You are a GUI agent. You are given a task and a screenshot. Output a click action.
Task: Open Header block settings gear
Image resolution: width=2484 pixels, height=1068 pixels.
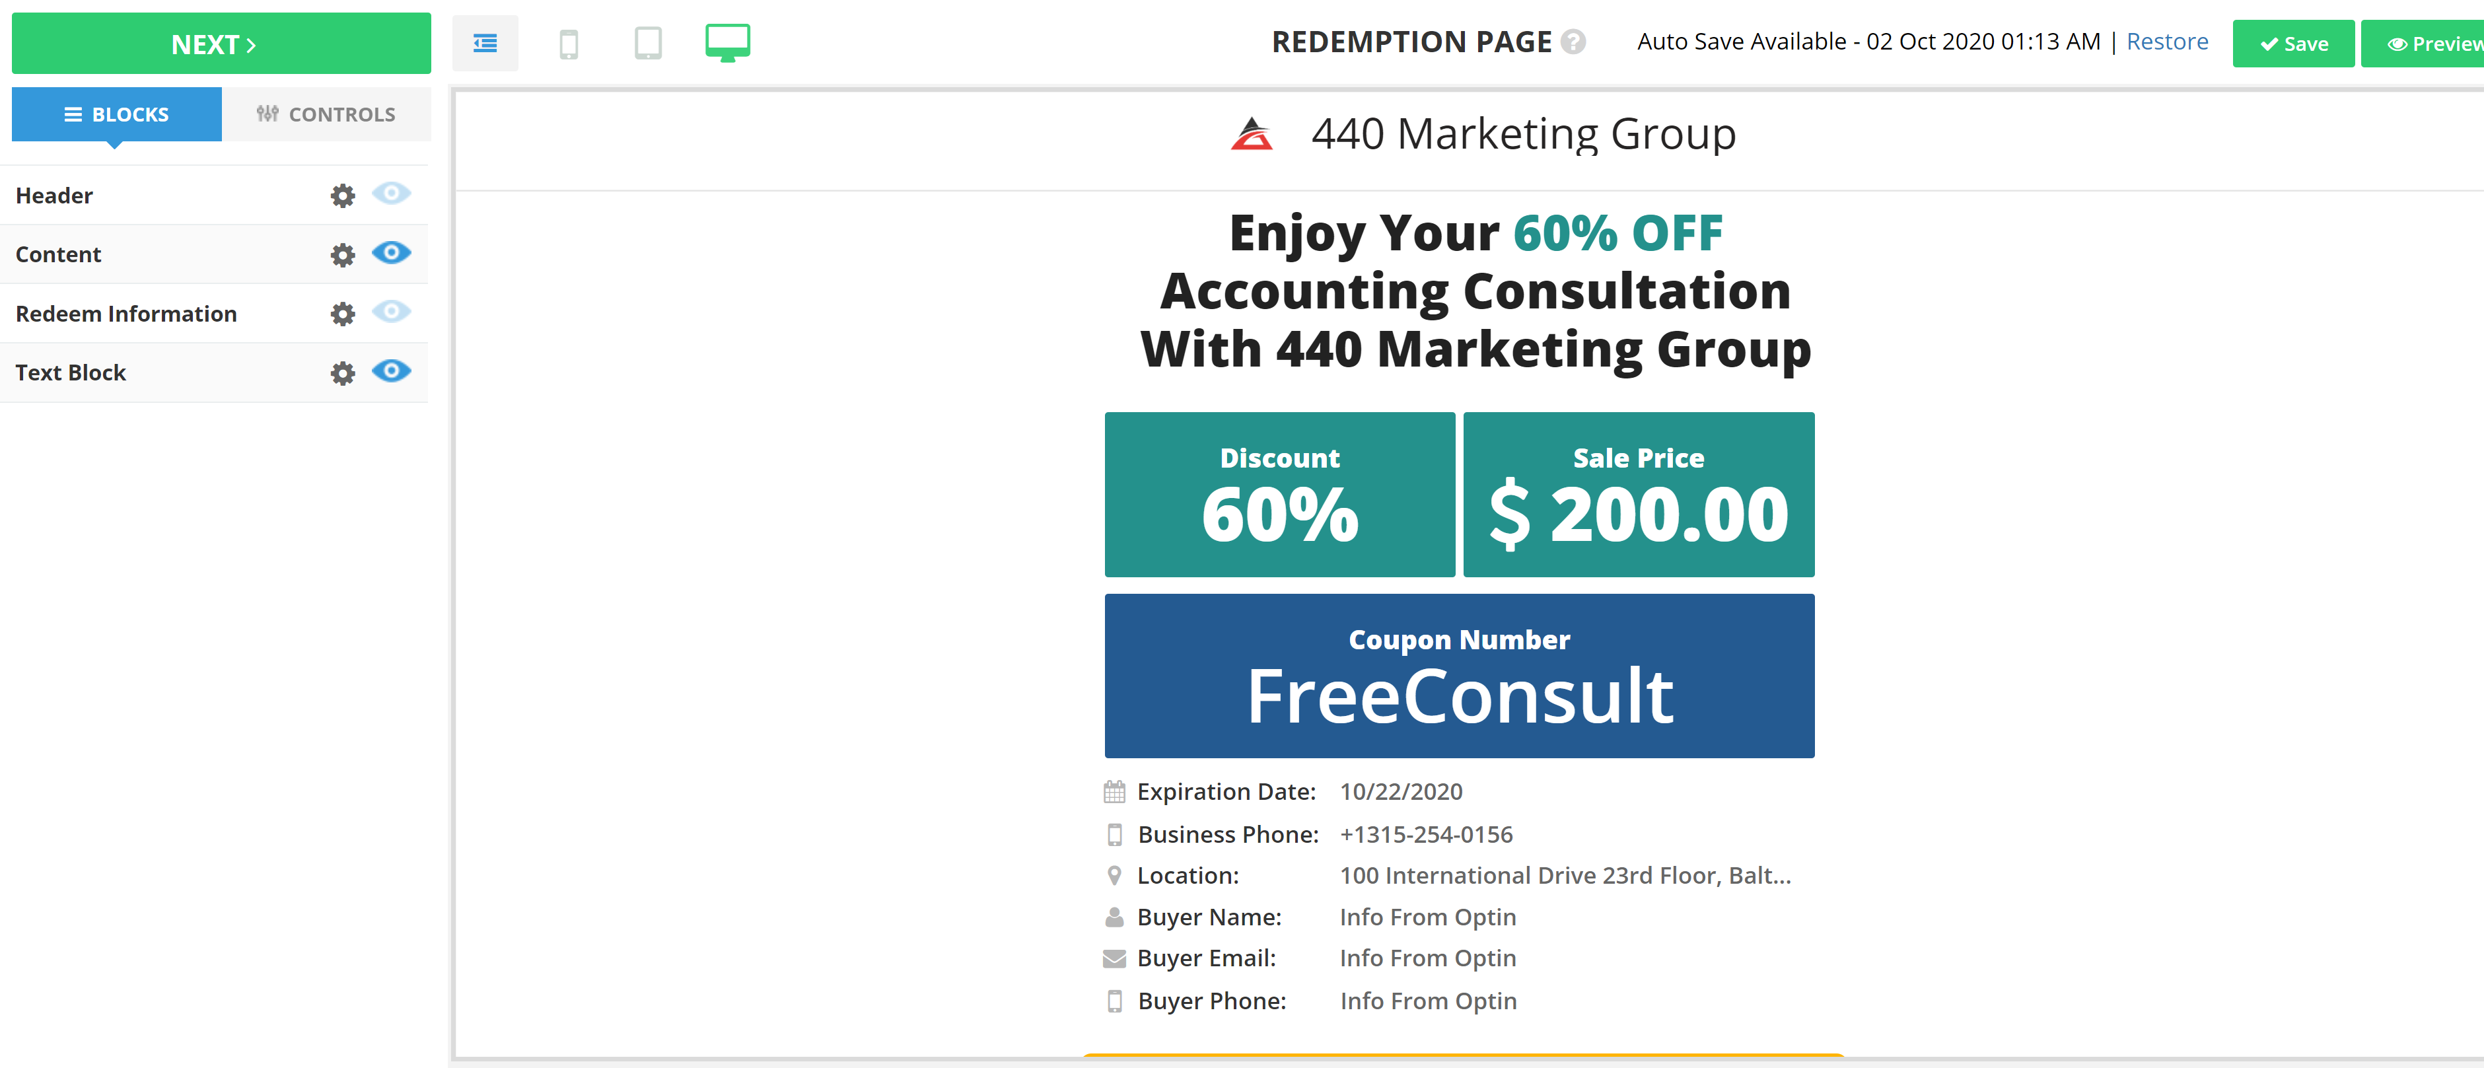[342, 196]
